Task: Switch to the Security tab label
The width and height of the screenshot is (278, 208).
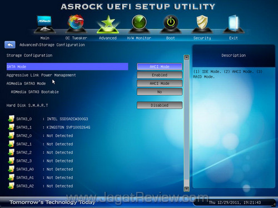Action: 202,38
